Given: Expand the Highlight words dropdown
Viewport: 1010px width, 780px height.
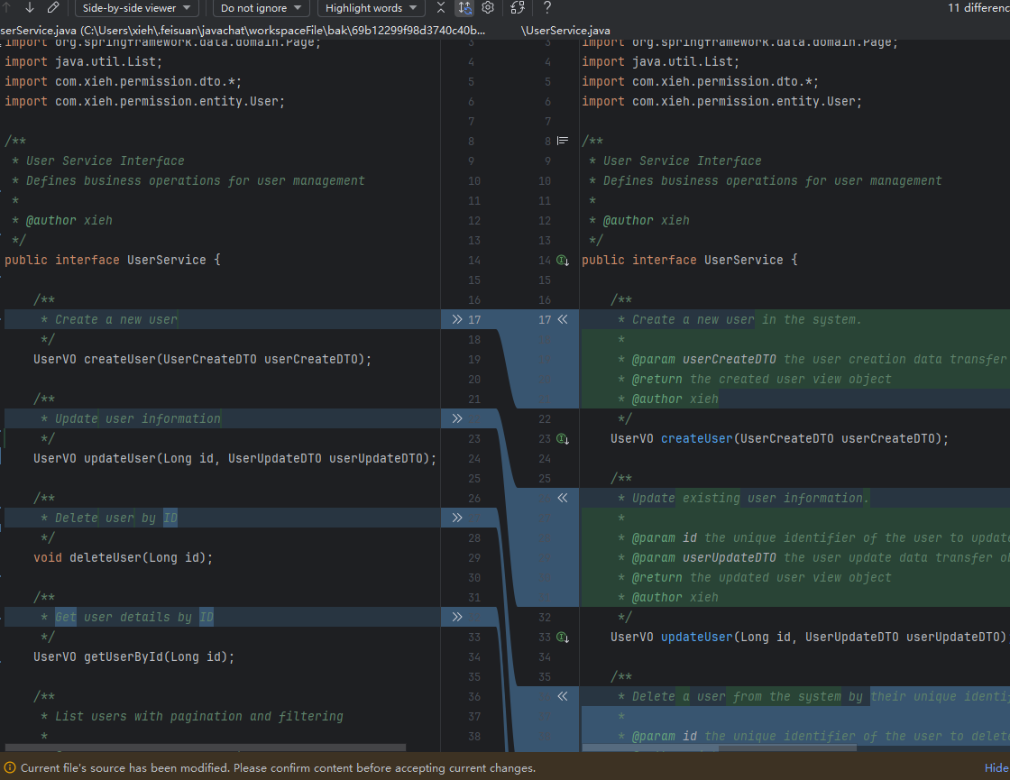Looking at the screenshot, I should coord(371,8).
